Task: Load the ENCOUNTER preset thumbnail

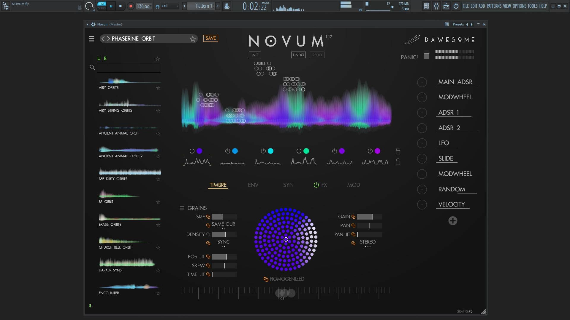Action: coord(129,287)
